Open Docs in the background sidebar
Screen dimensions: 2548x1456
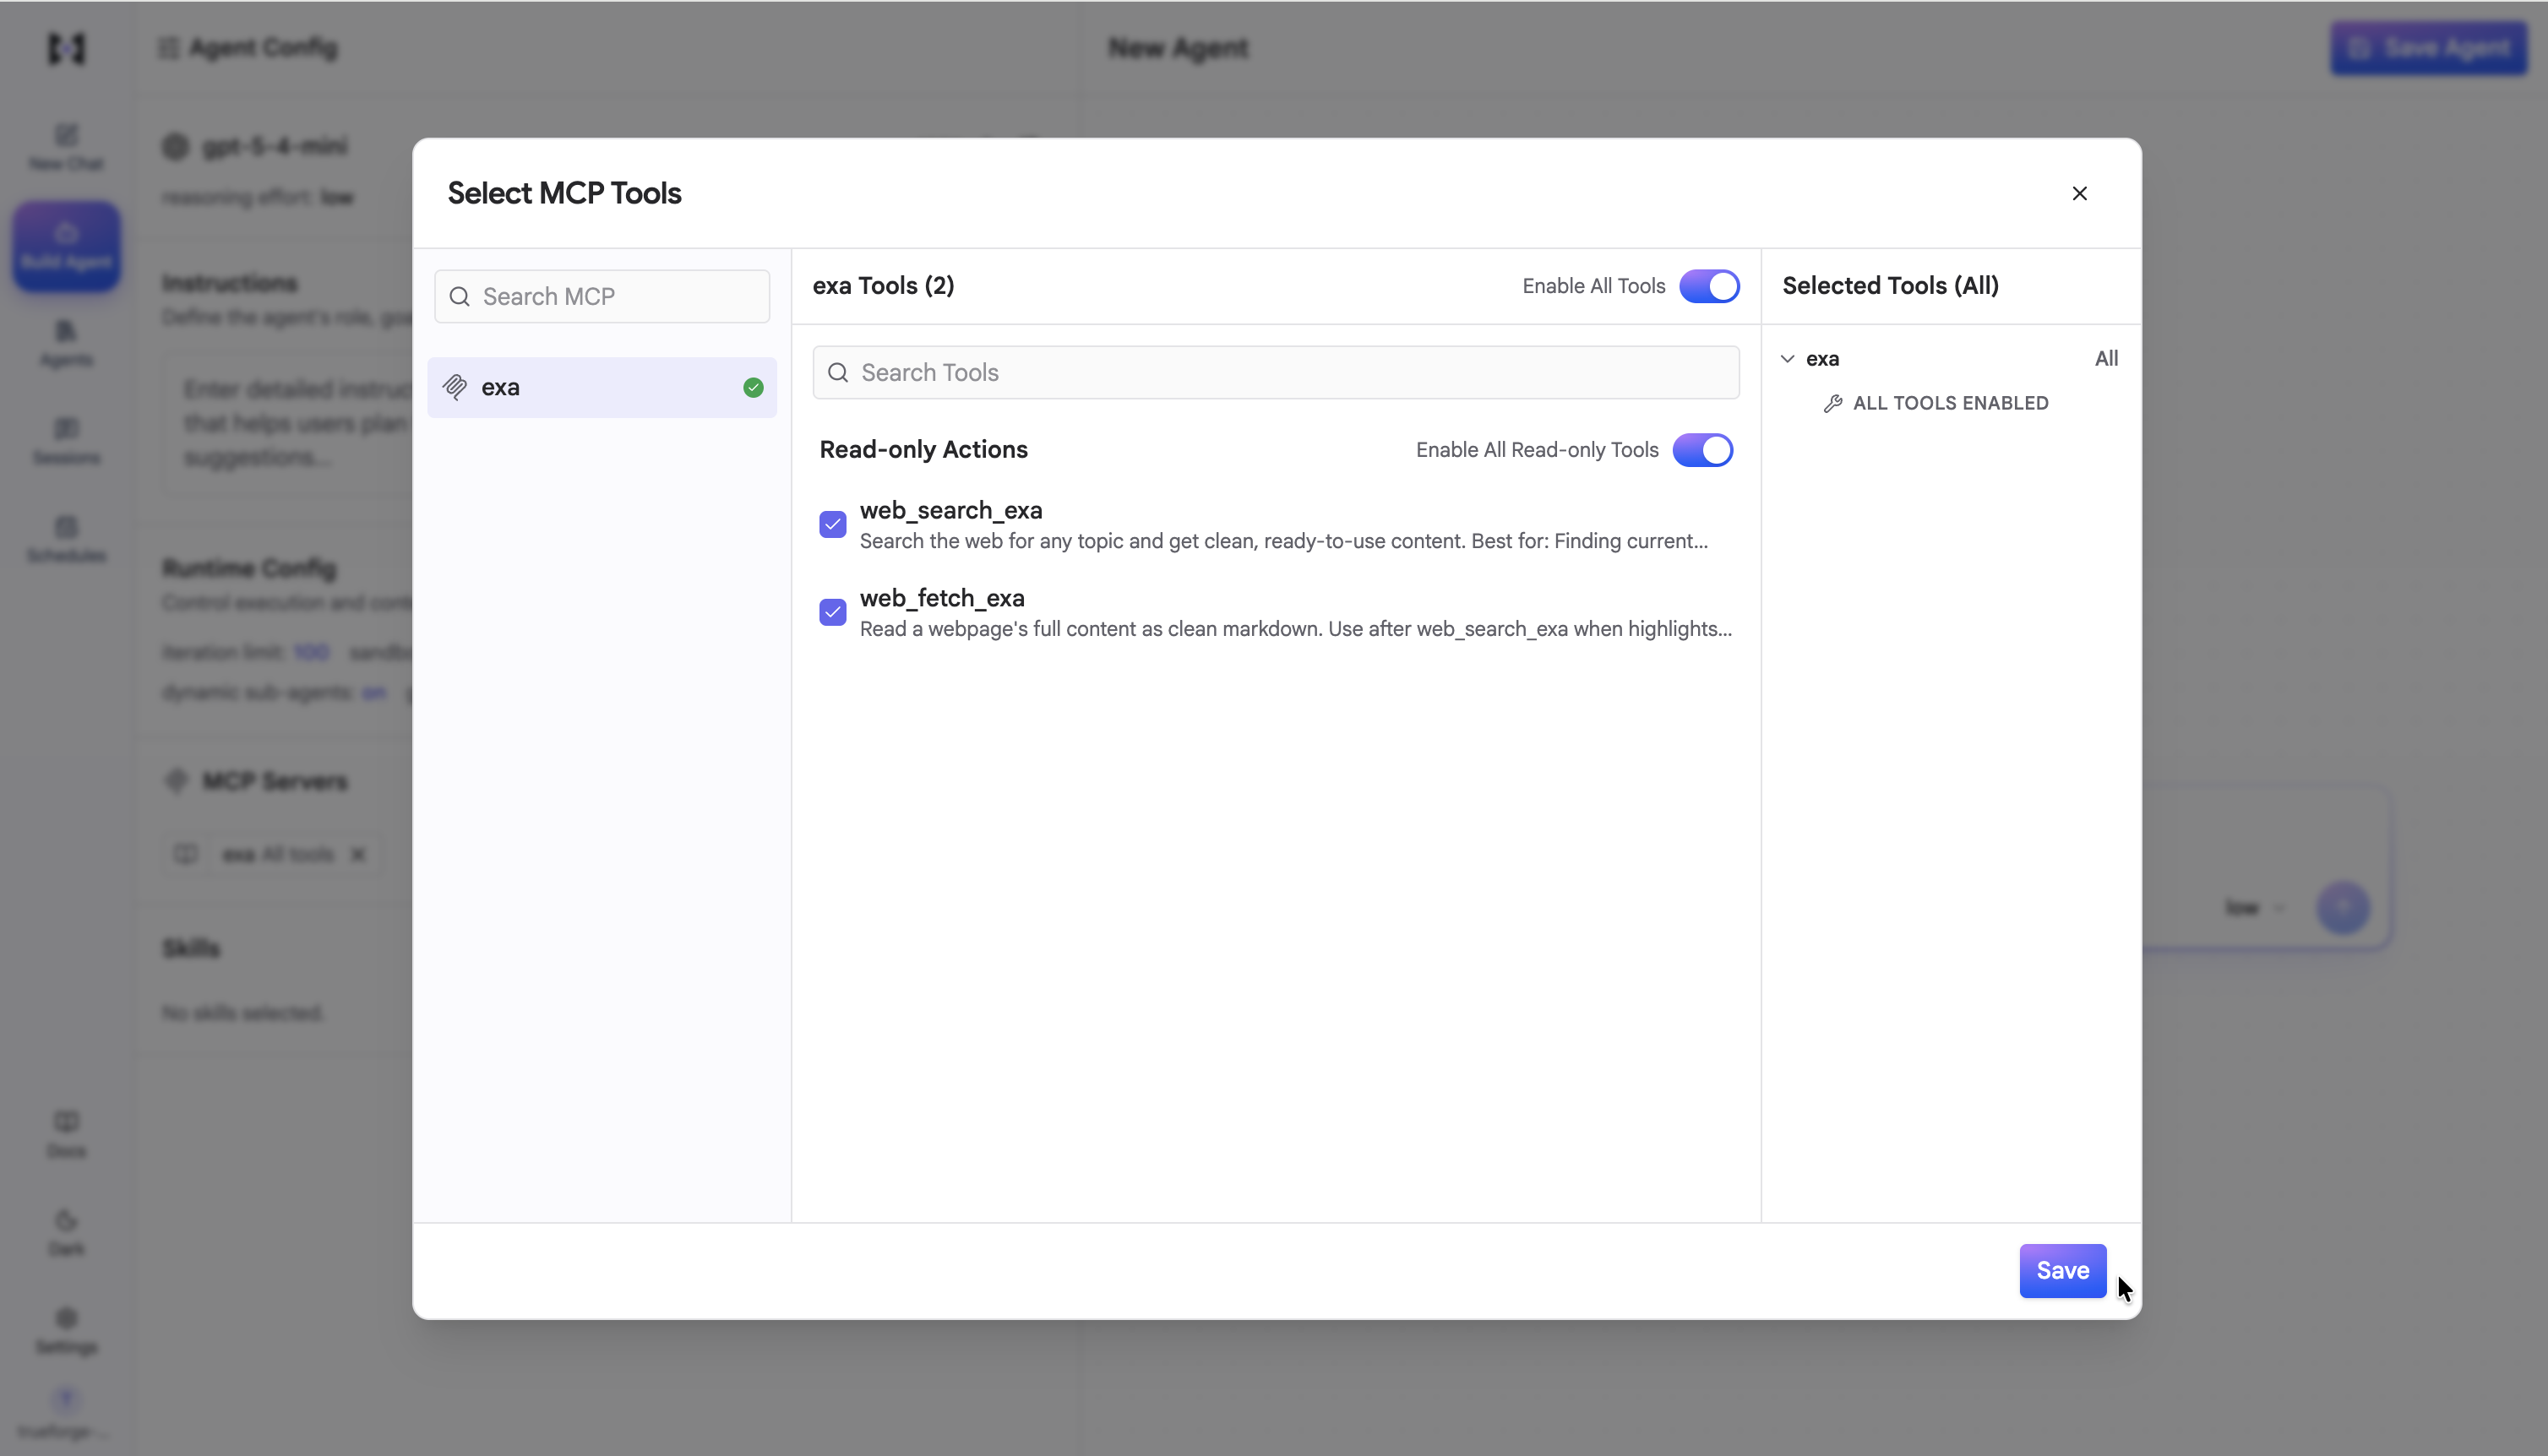(x=66, y=1134)
